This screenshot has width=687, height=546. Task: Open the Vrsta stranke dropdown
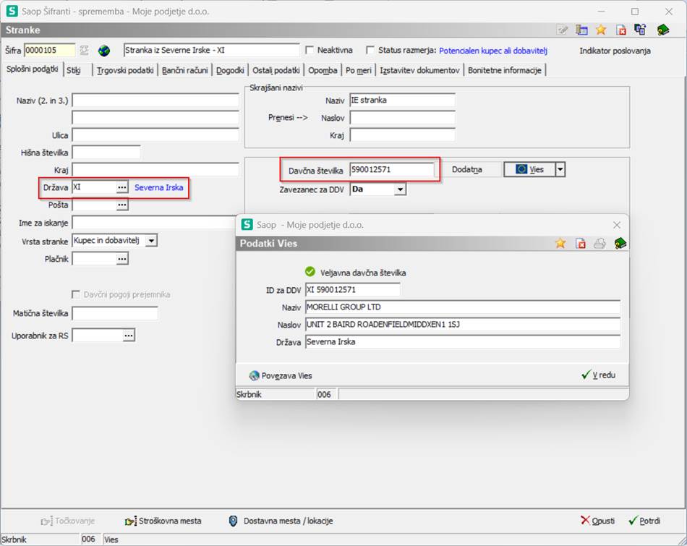[151, 241]
